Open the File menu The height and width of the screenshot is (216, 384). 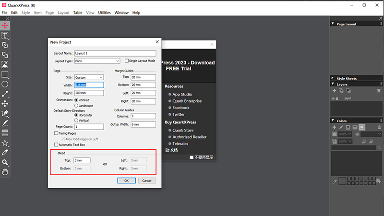tap(4, 12)
